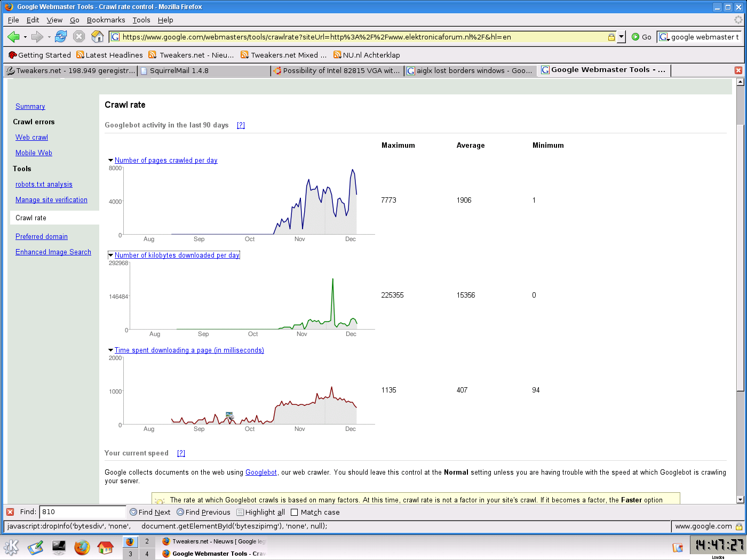Switch to the SquirrelMail 1.4.8 tab
Screen dimensions: 747x560
(204, 70)
